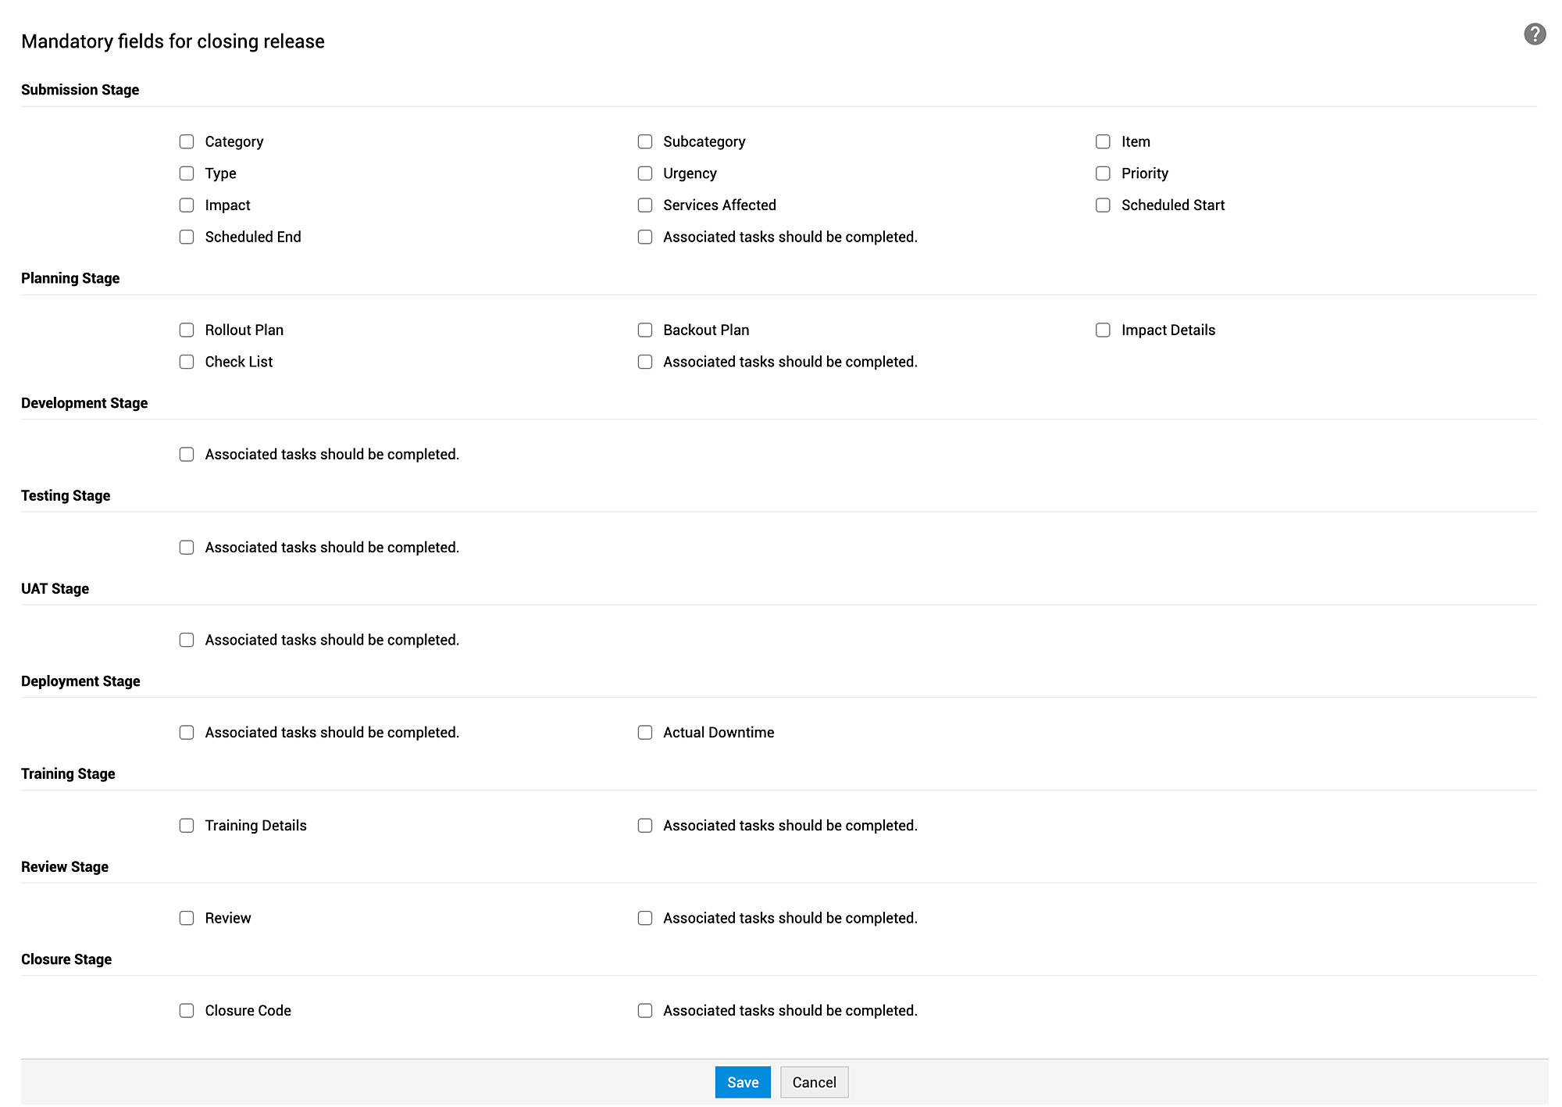Tick the Training Details checkbox
This screenshot has height=1107, width=1562.
187,826
